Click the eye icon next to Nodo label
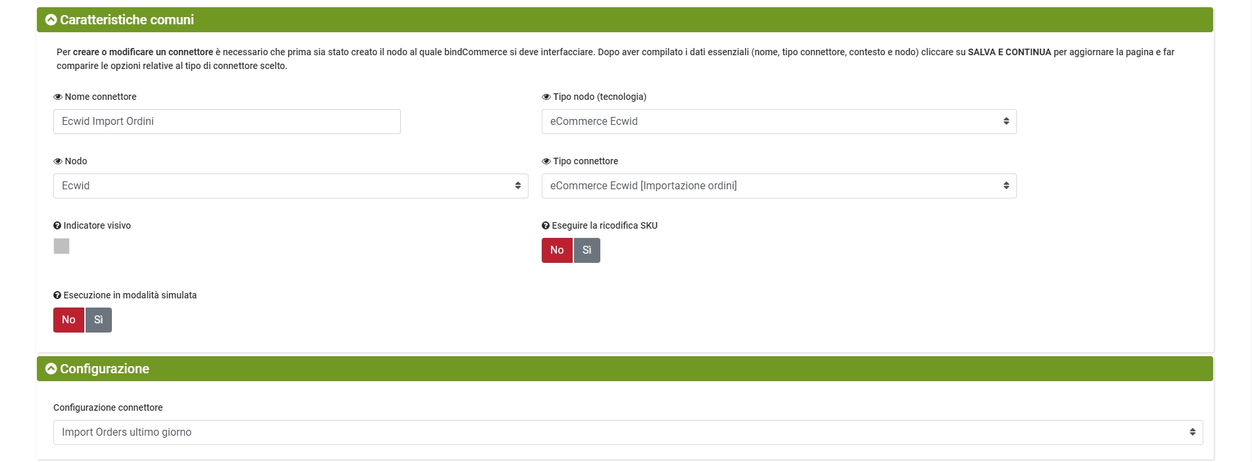1252x462 pixels. 57,161
